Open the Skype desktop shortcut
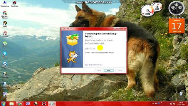Viewport: 188px width, 106px height. (5, 54)
